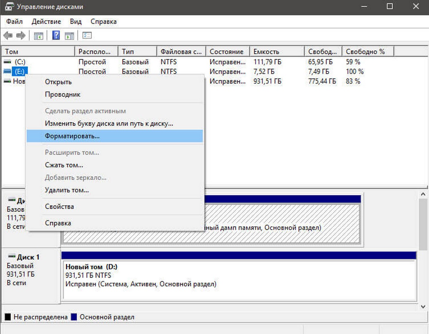Click the Основной раздел blue legend swatch
429x334 pixels.
click(x=74, y=317)
